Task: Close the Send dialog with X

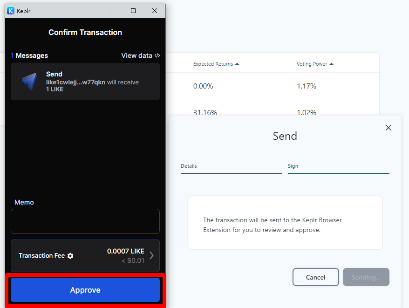Action: pos(389,128)
